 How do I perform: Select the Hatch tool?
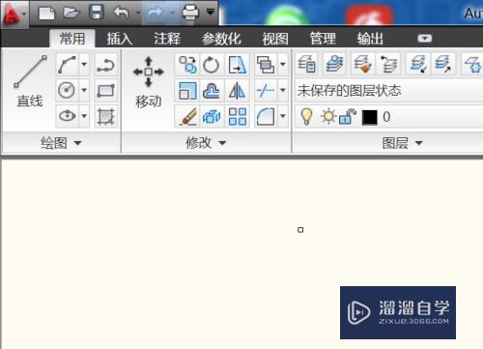(x=106, y=116)
